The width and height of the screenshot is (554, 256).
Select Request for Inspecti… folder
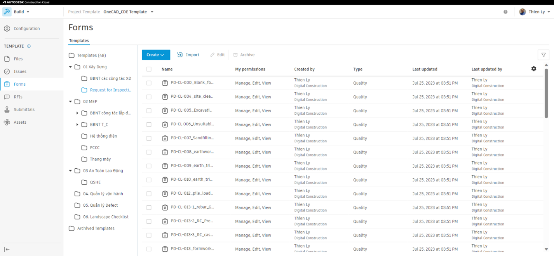click(106, 90)
